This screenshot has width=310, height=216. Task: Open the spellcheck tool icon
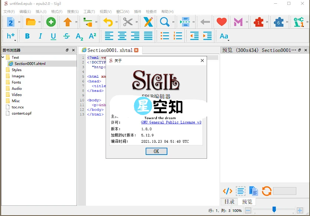coord(148,22)
